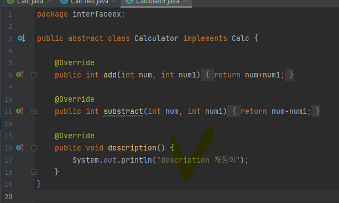This screenshot has width=339, height=203.
Task: Click the Calculator class name
Action: pos(156,38)
